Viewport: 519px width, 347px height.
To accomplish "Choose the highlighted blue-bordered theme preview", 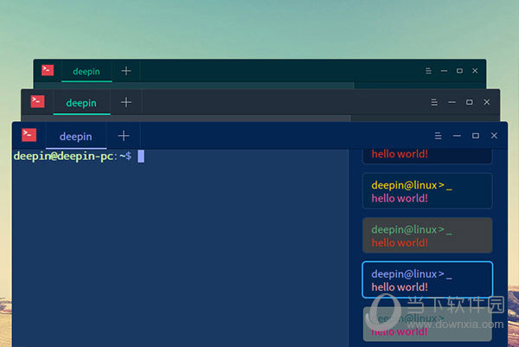I will (427, 280).
